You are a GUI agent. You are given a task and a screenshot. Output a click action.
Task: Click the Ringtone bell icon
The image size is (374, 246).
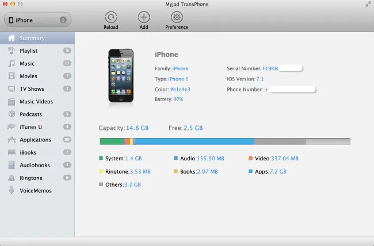click(12, 178)
